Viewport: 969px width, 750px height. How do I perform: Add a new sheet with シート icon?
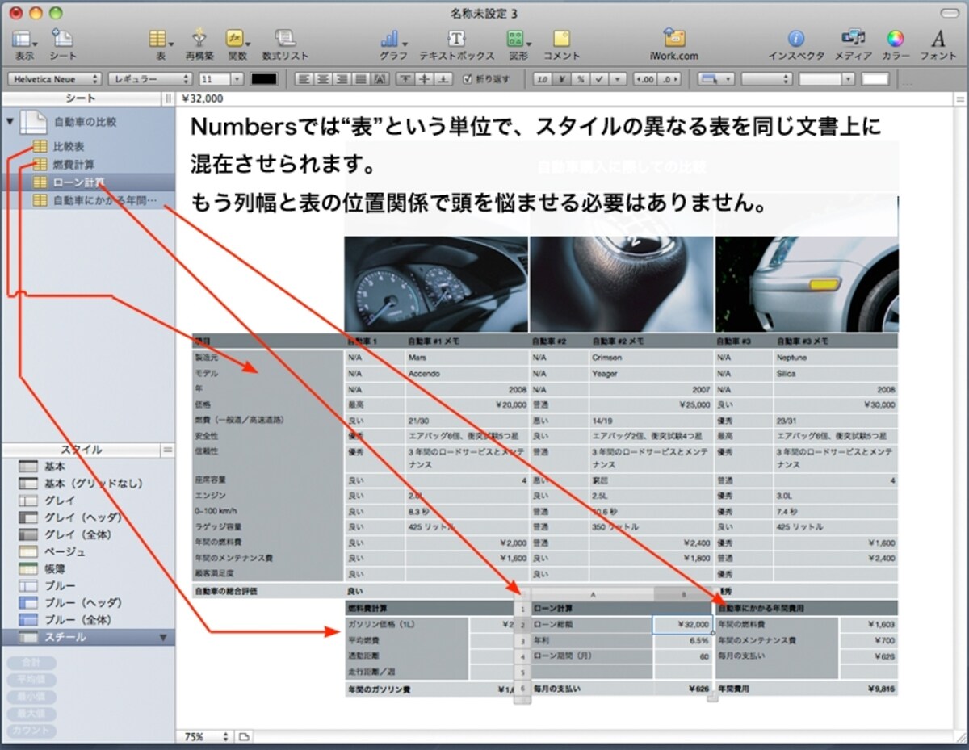click(x=63, y=44)
